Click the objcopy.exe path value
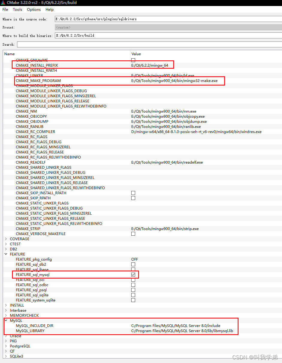 coord(168,116)
